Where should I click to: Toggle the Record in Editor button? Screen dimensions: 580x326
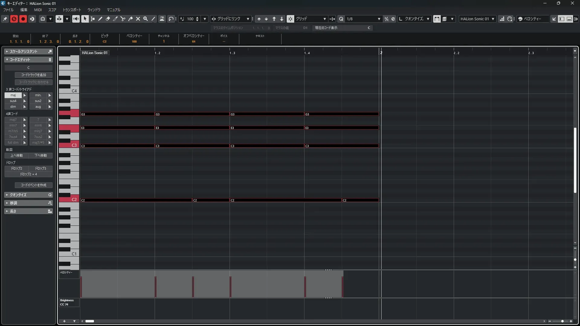coord(23,19)
